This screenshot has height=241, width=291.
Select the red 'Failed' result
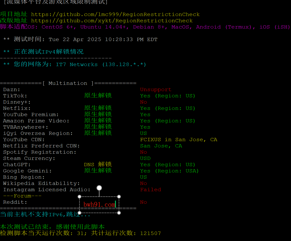[151, 190]
